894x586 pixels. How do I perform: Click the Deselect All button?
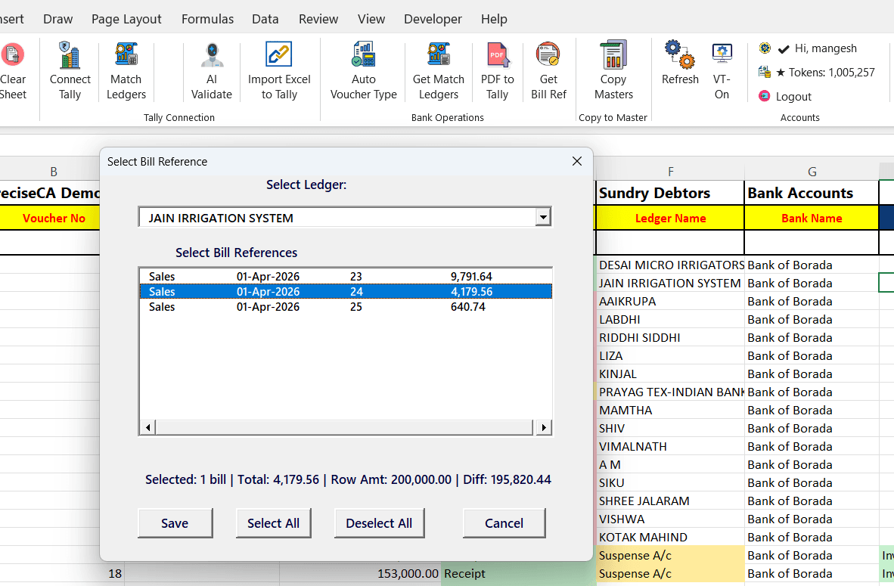pos(379,522)
